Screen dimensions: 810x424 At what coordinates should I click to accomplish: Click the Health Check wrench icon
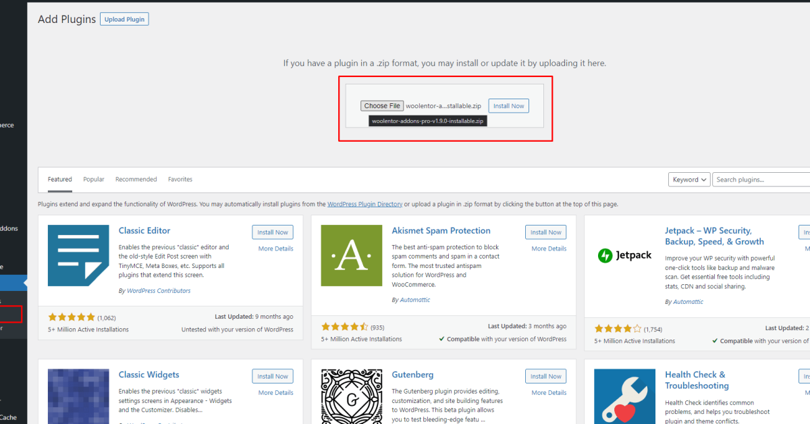tap(624, 396)
